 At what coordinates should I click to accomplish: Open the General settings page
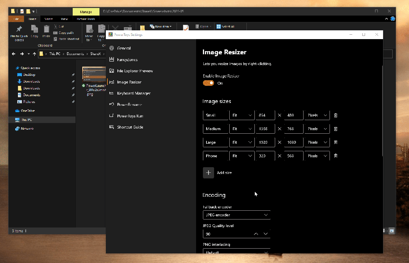coord(124,48)
